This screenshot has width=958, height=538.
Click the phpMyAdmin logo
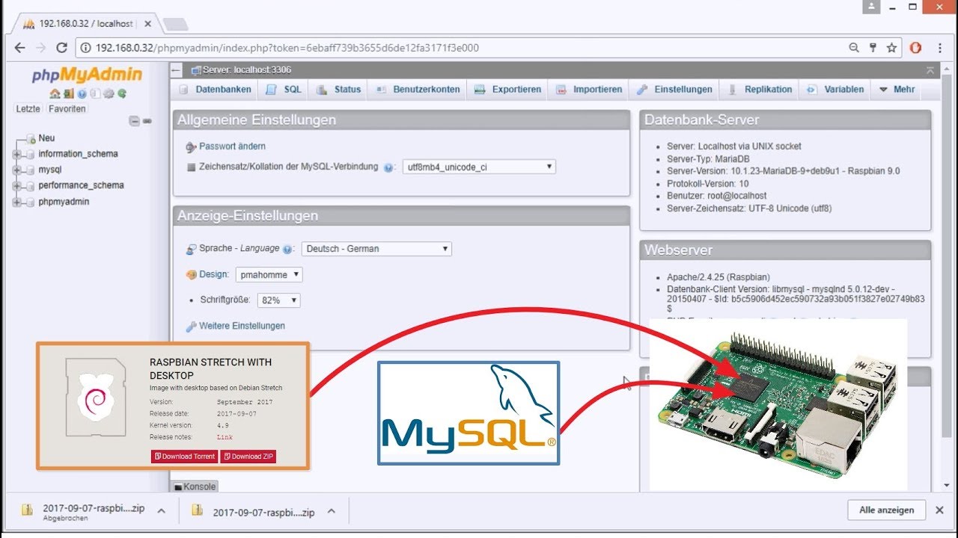tap(87, 75)
